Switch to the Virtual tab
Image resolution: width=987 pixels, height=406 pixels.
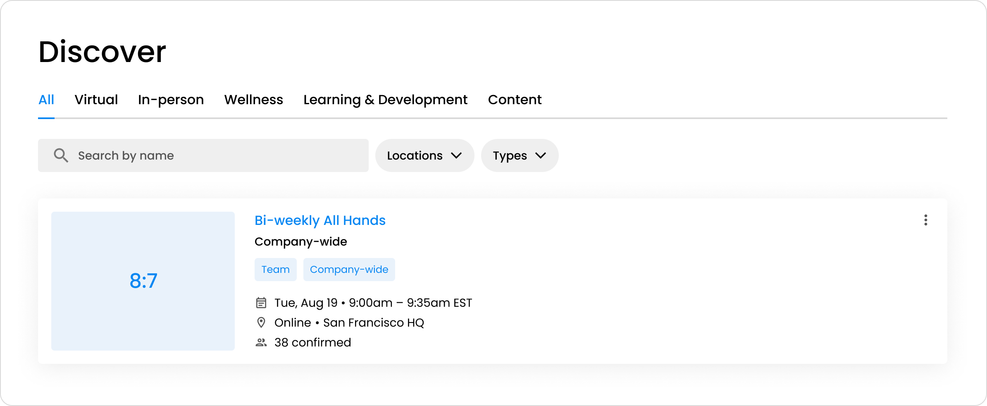click(x=96, y=100)
